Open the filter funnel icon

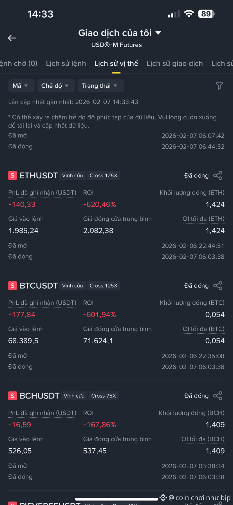[x=219, y=86]
